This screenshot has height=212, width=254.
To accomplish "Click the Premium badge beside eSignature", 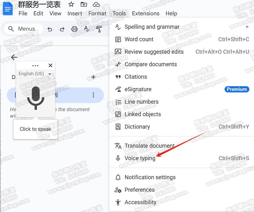I will coord(237,89).
